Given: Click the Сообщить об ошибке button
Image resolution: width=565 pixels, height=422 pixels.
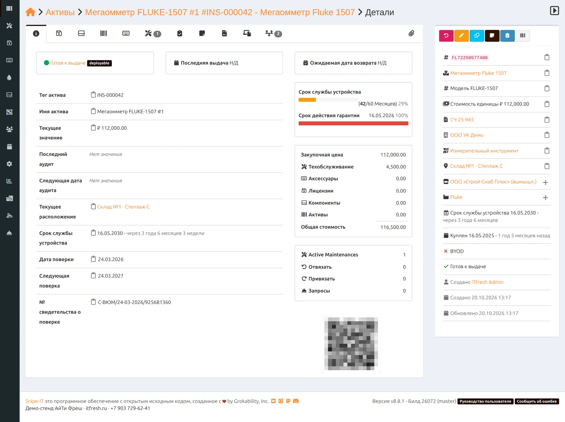Looking at the screenshot, I should coord(537,402).
